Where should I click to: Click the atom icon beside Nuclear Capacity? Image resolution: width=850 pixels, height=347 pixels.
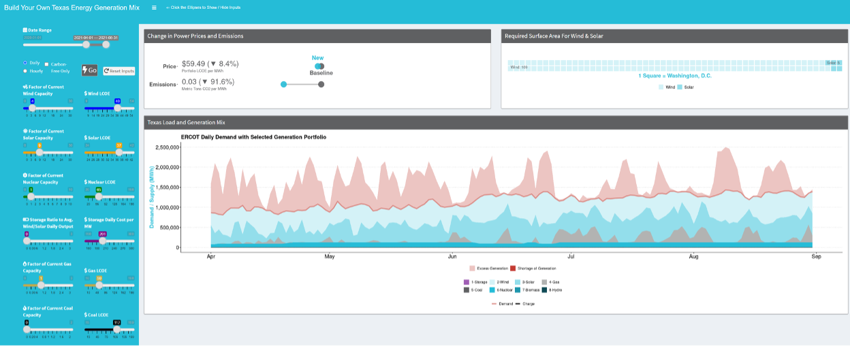(25, 175)
